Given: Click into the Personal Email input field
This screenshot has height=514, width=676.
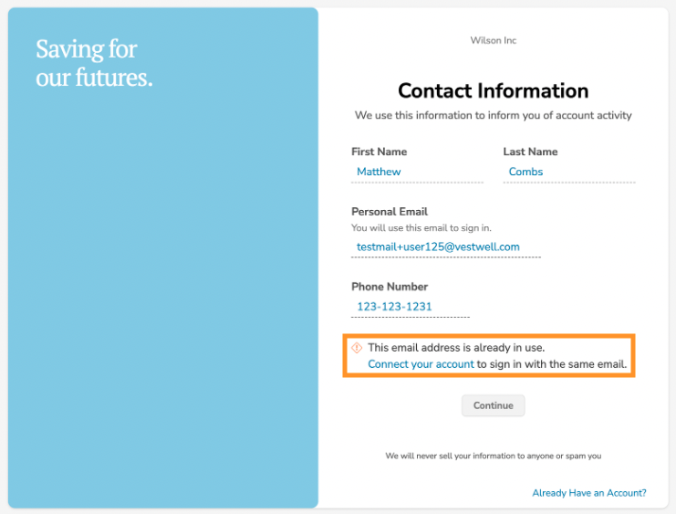Looking at the screenshot, I should (x=446, y=247).
